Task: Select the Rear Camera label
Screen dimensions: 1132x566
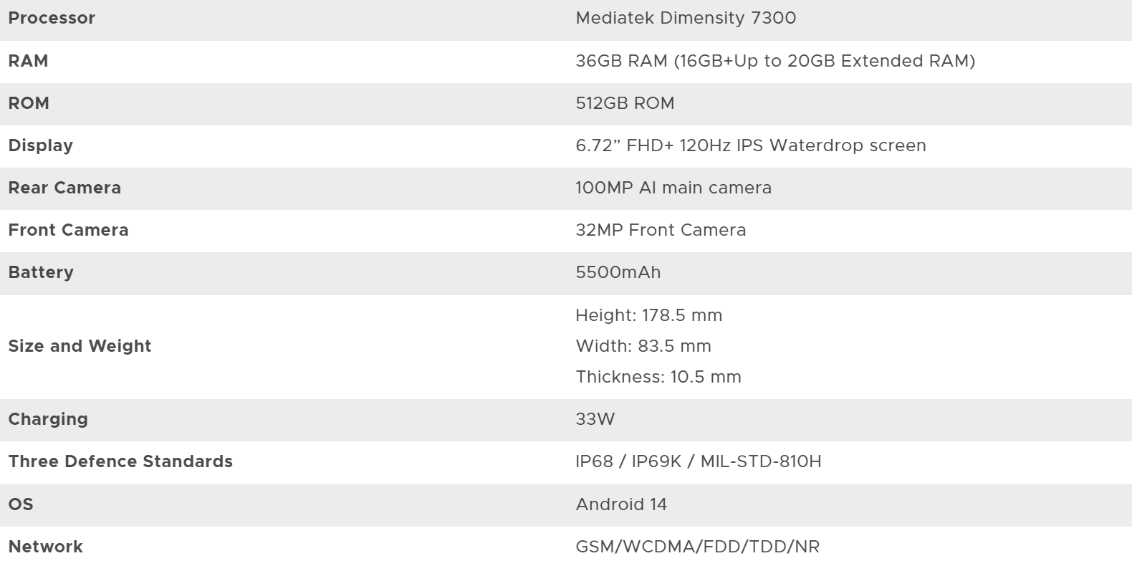Action: [64, 188]
